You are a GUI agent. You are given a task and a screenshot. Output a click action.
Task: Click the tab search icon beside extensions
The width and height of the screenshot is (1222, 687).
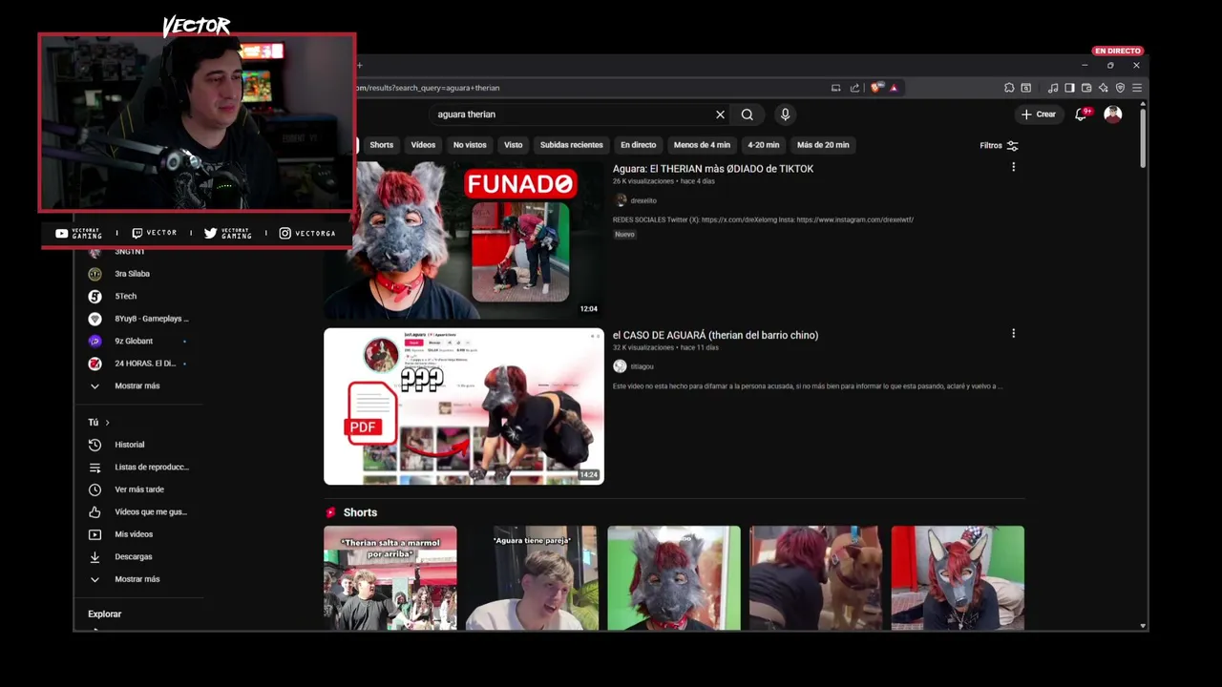click(1026, 88)
